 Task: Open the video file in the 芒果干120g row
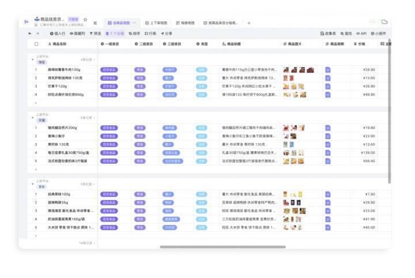(327, 87)
